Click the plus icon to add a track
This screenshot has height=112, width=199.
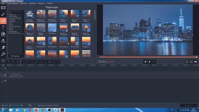[x=3, y=65]
